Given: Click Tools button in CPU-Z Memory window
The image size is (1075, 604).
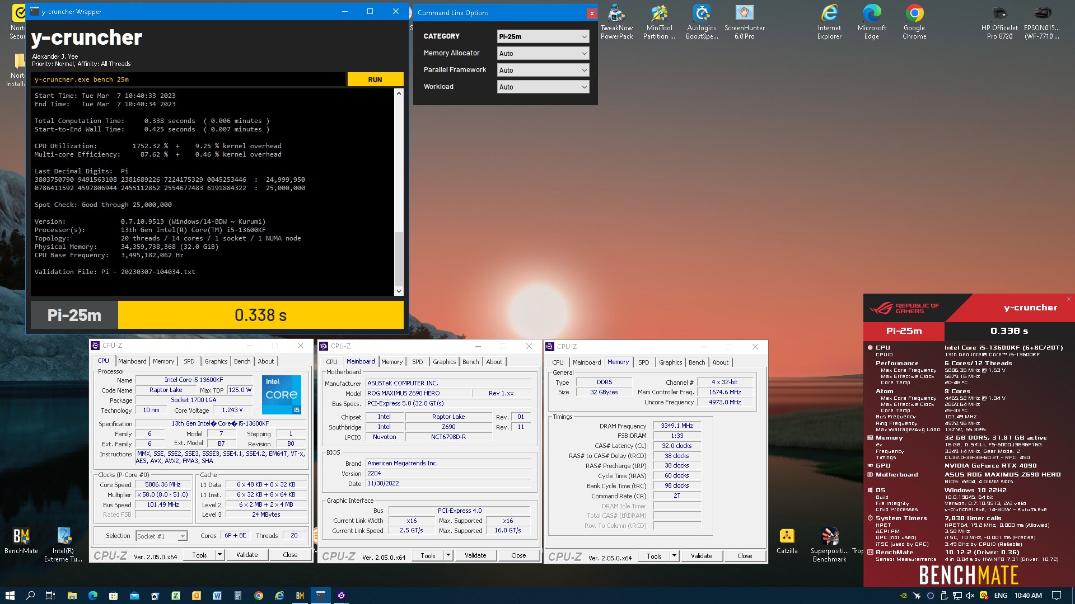Looking at the screenshot, I should tap(654, 556).
